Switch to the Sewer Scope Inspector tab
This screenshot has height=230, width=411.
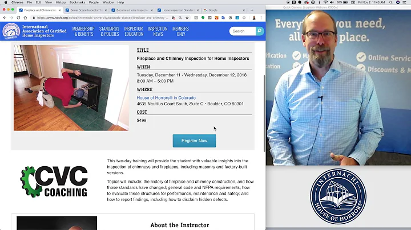[86, 10]
